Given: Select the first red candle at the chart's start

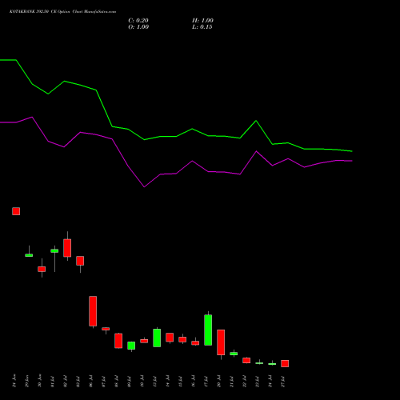Looking at the screenshot, I should [16, 211].
